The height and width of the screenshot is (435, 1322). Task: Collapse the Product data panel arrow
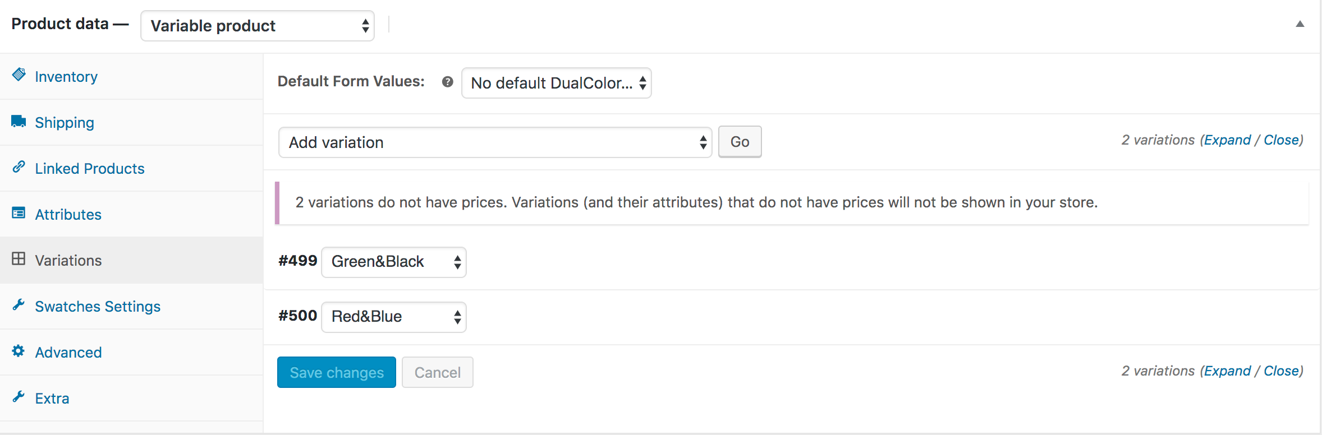tap(1300, 24)
